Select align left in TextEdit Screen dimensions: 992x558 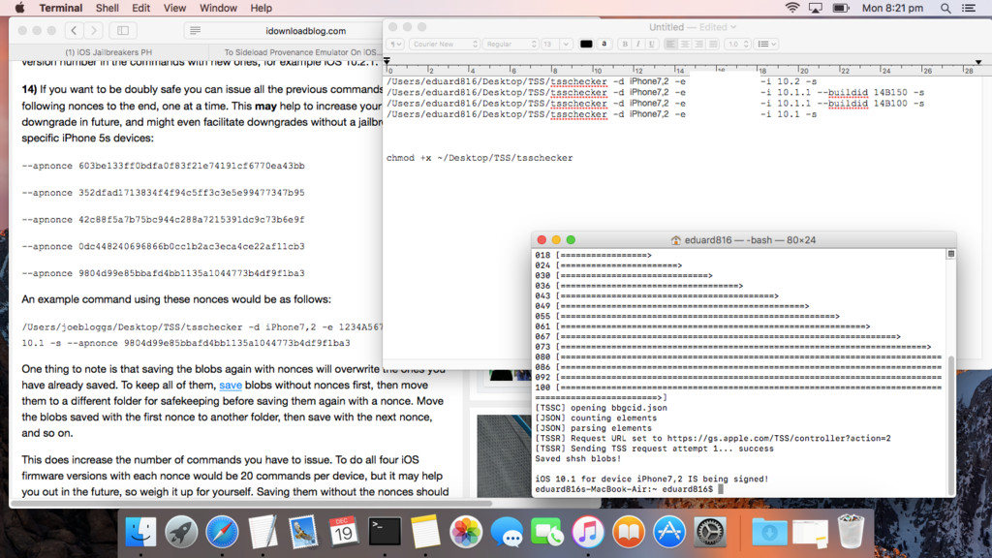(x=670, y=44)
